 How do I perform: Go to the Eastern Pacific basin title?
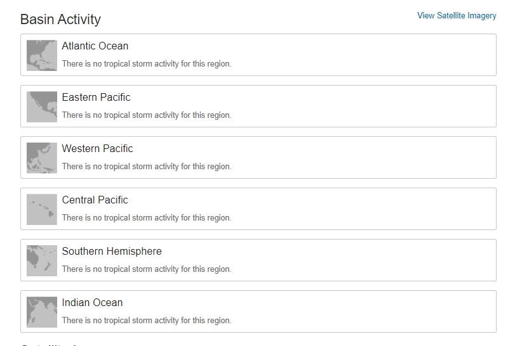(96, 98)
